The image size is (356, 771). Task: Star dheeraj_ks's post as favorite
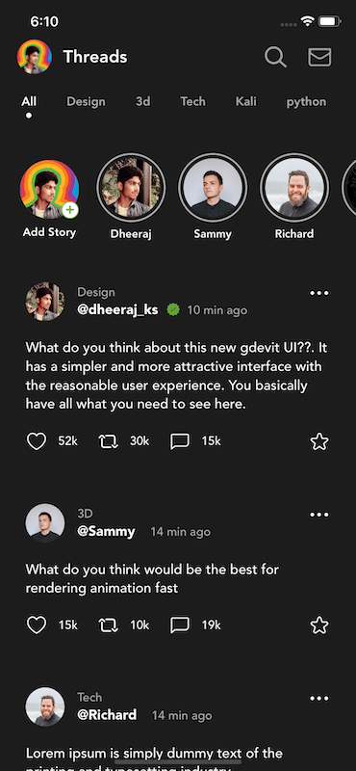(319, 441)
